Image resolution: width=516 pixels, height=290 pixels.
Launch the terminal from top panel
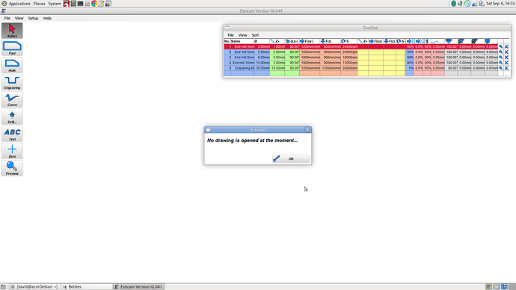click(x=80, y=4)
